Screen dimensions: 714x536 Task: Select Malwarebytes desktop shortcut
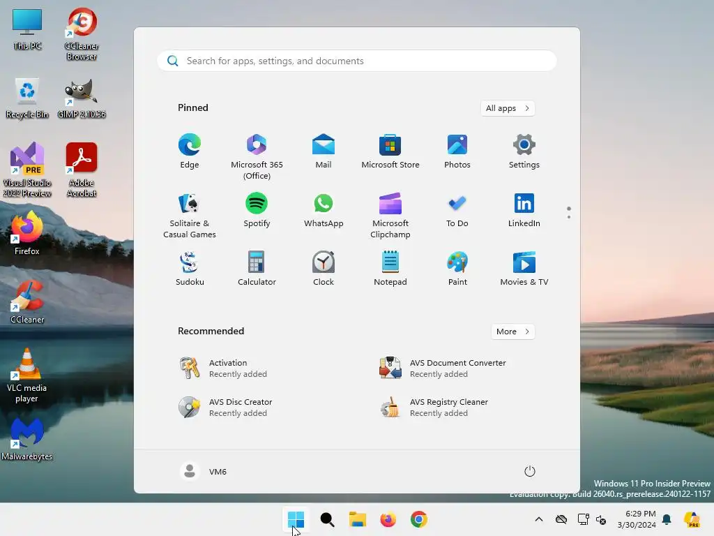point(27,440)
